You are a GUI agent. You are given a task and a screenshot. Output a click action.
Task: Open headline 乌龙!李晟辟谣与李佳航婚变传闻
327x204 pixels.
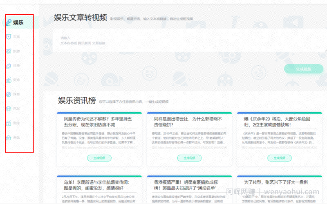pos(96,185)
